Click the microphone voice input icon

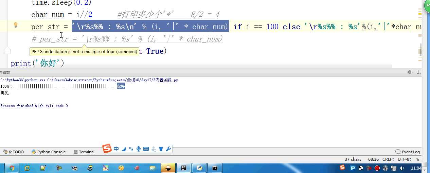point(139,149)
